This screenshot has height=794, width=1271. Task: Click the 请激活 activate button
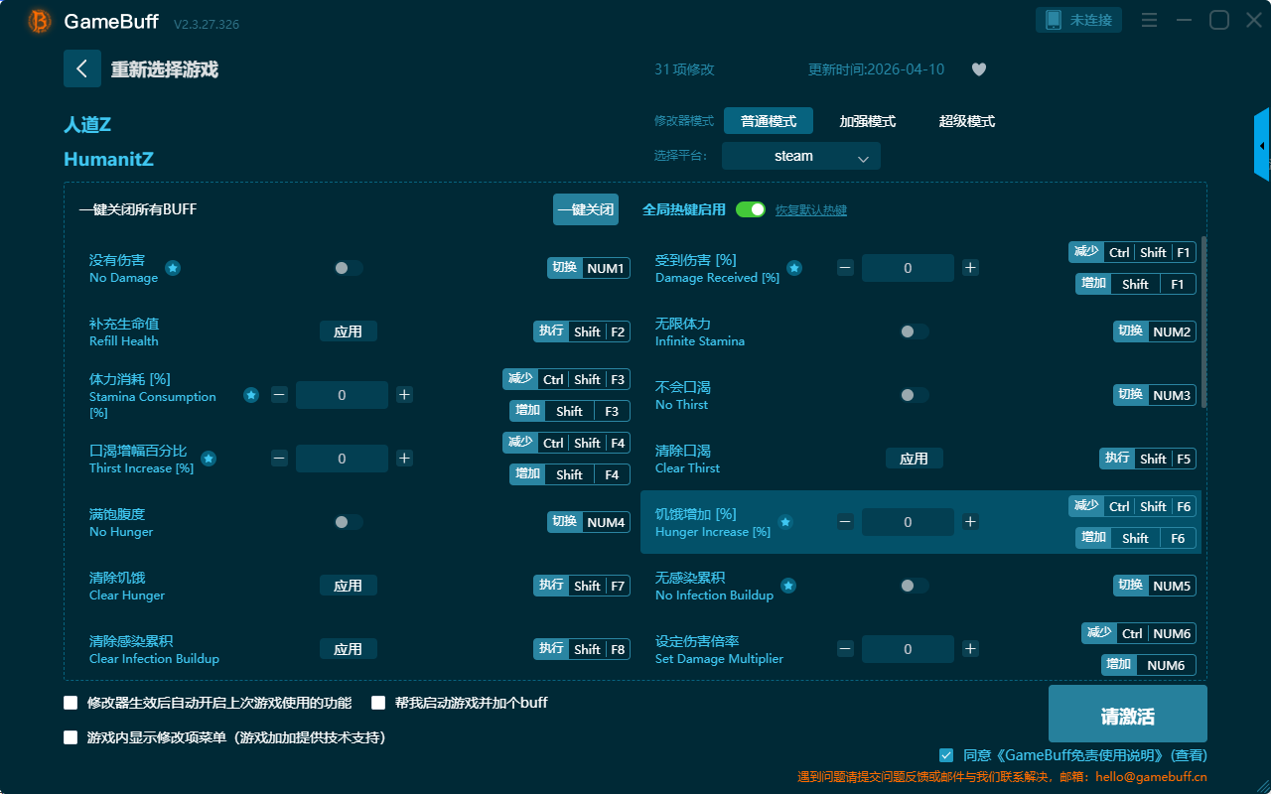pyautogui.click(x=1127, y=714)
